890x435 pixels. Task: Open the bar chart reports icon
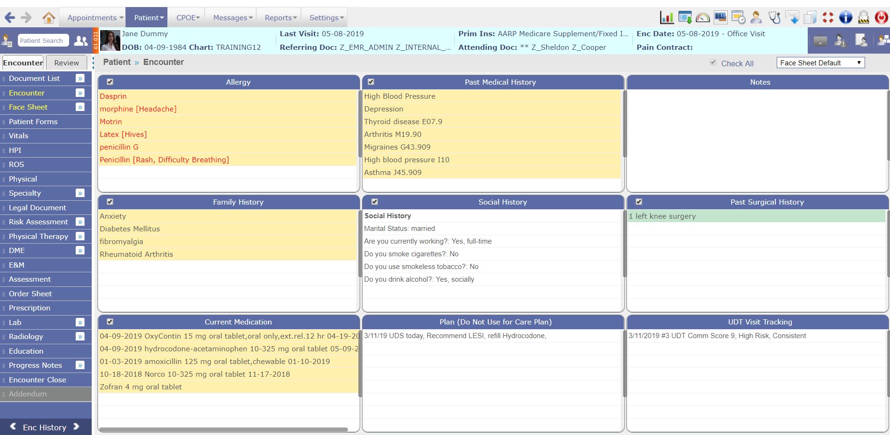click(x=666, y=18)
